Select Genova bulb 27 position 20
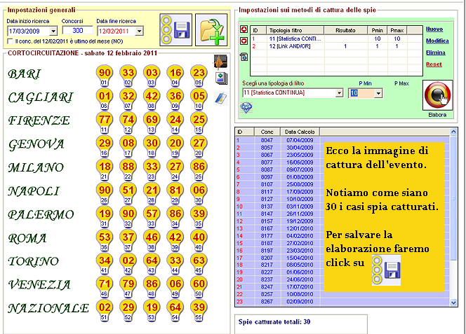 [x=199, y=146]
